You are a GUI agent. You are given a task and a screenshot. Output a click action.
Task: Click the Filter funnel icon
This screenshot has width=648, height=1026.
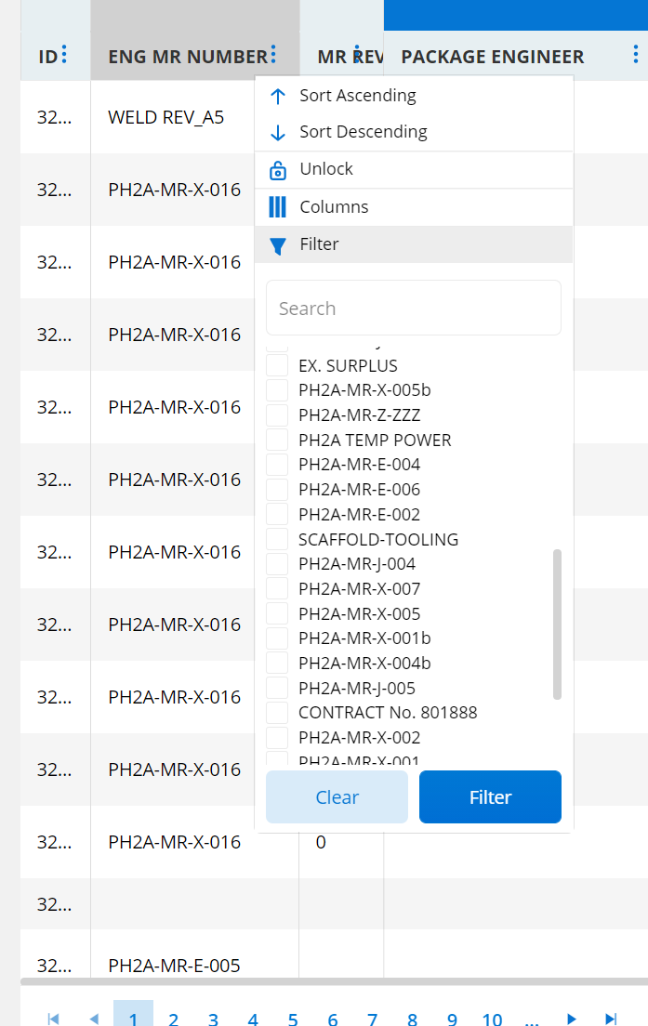[x=278, y=245]
